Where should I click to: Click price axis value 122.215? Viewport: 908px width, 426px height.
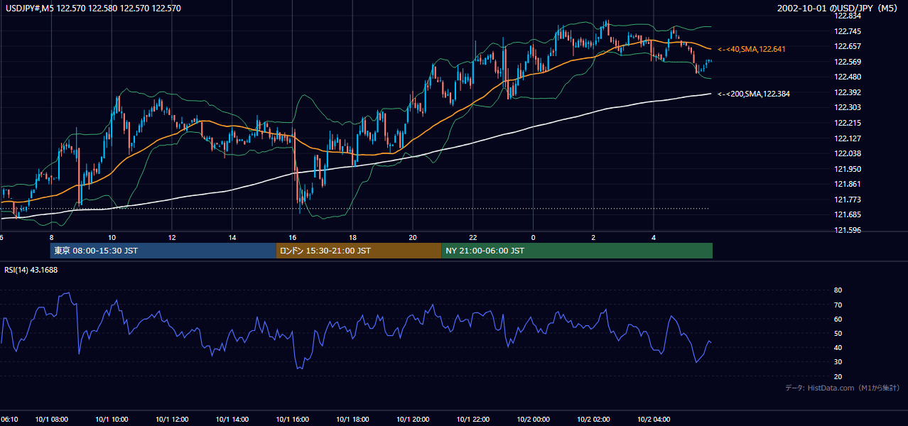848,123
